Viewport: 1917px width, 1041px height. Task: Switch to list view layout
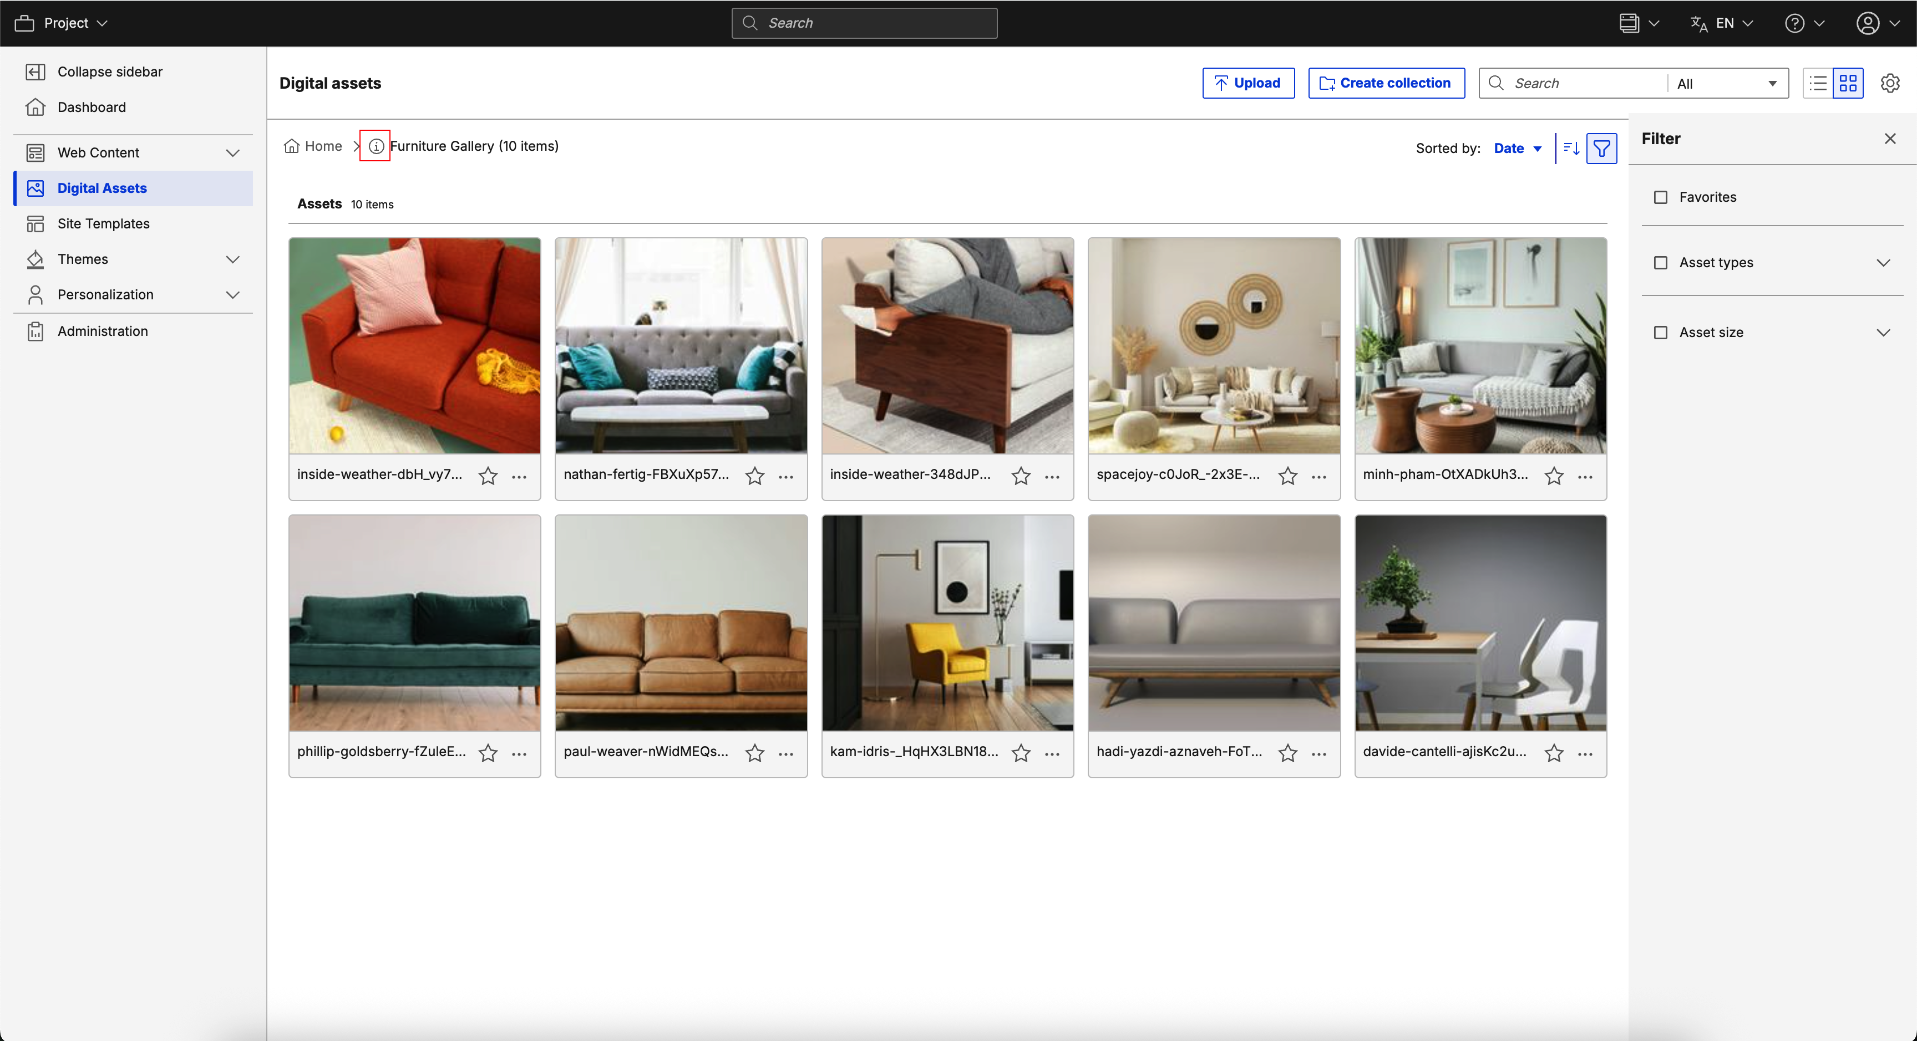click(x=1818, y=83)
